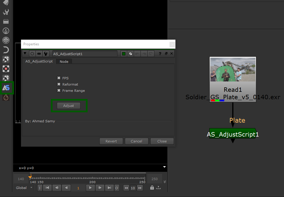Click the green node color swatch
The height and width of the screenshot is (197, 284).
point(124,54)
